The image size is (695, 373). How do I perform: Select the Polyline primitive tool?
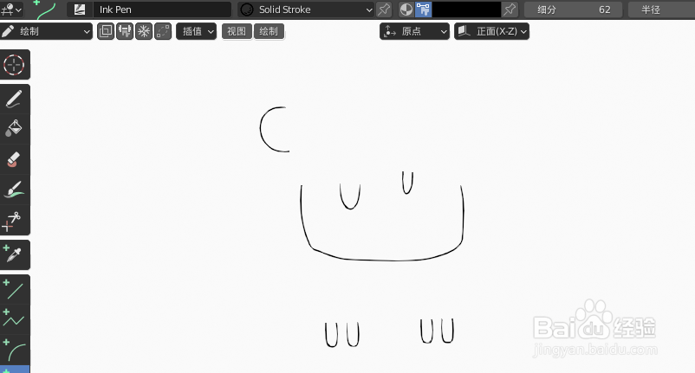pyautogui.click(x=14, y=319)
